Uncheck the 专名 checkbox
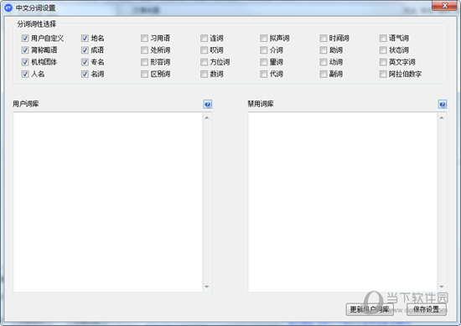The image size is (461, 326). pyautogui.click(x=85, y=62)
